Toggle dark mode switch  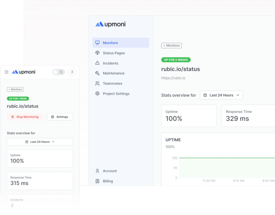point(58,72)
